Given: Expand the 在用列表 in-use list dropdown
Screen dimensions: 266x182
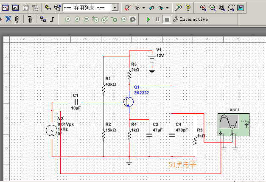Looking at the screenshot, I should click(x=115, y=8).
